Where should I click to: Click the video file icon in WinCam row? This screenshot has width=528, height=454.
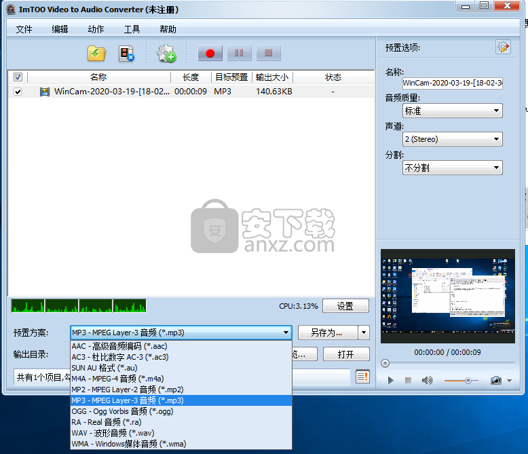44,92
